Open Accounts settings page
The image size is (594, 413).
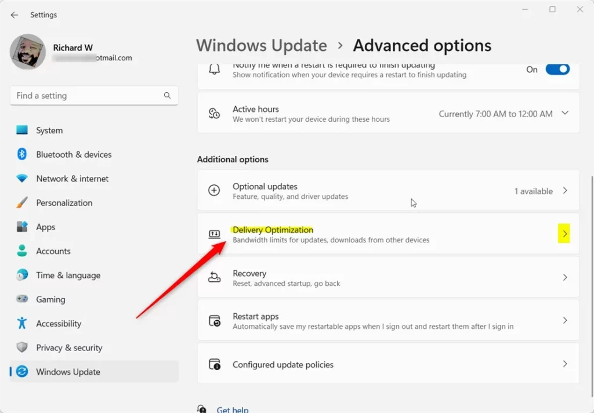(x=94, y=251)
